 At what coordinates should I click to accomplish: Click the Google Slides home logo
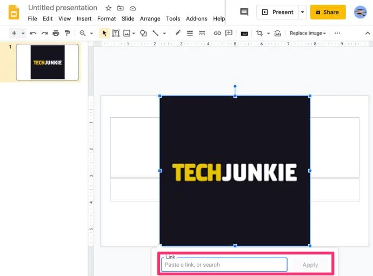coord(14,12)
